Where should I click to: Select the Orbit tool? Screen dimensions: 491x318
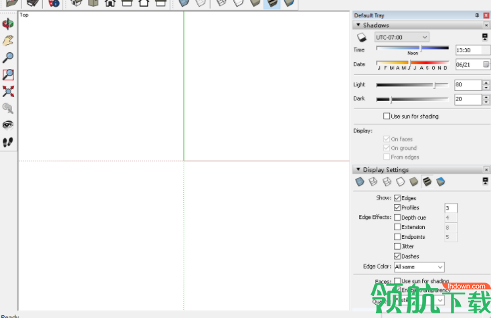coord(8,24)
